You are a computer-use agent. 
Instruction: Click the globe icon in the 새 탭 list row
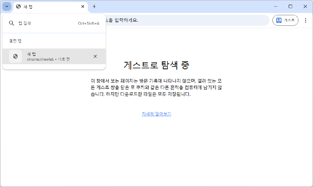[15, 56]
